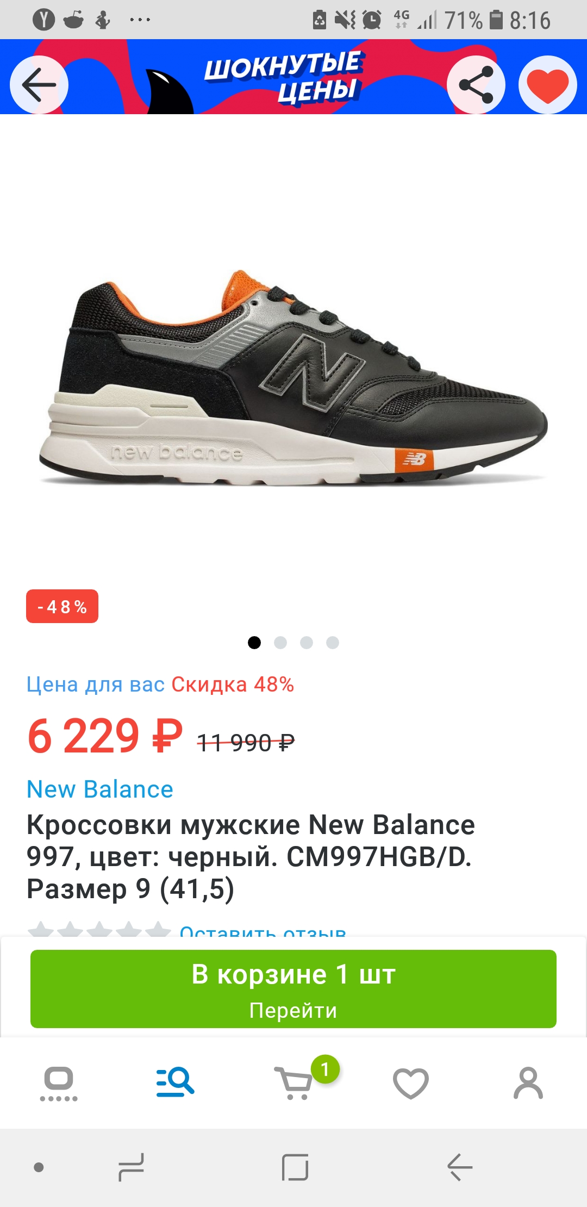
Task: Open the New Balance brand link
Action: coord(100,789)
